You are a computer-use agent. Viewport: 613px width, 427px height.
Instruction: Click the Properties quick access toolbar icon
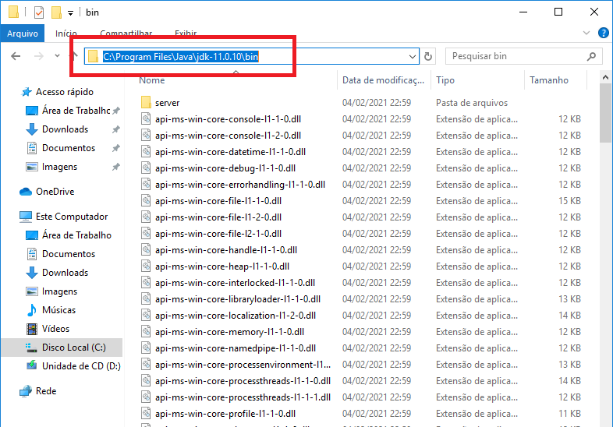pyautogui.click(x=39, y=12)
